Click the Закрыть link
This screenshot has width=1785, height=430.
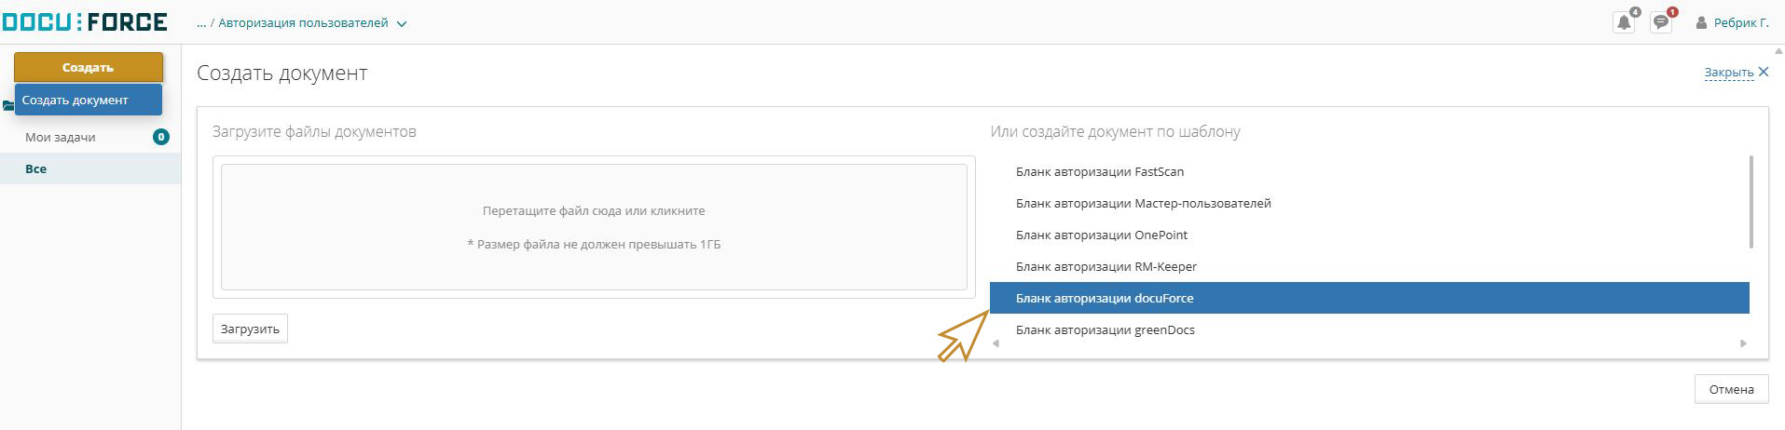click(x=1729, y=73)
